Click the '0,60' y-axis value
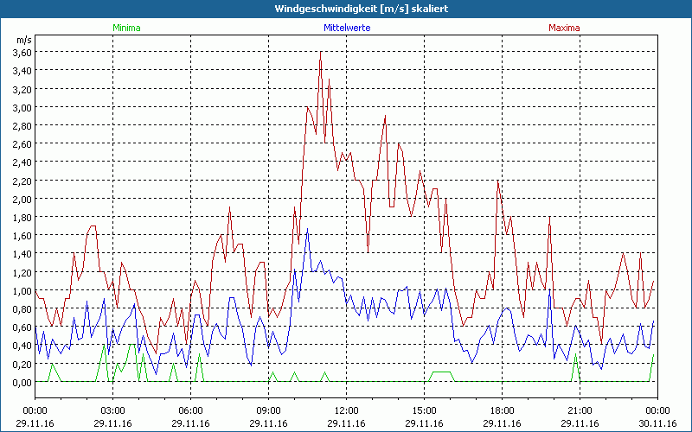This screenshot has height=432, width=692. point(22,327)
